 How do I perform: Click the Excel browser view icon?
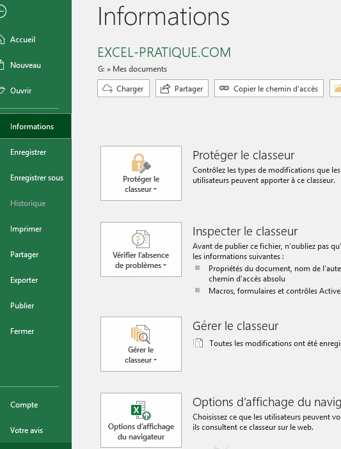(x=141, y=411)
